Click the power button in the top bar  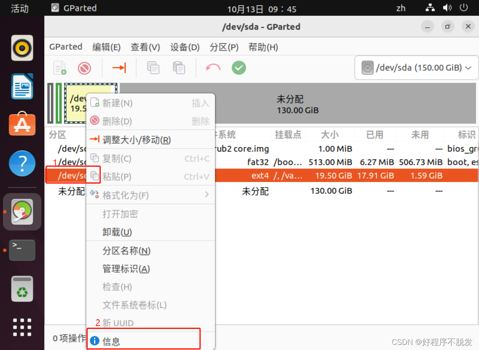point(464,8)
